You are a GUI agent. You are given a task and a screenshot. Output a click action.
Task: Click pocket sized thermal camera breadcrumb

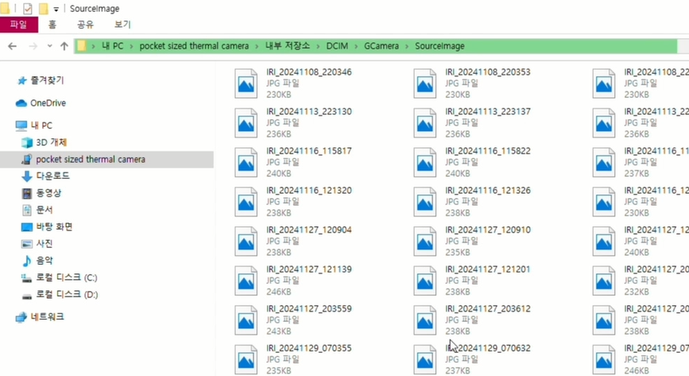click(194, 46)
